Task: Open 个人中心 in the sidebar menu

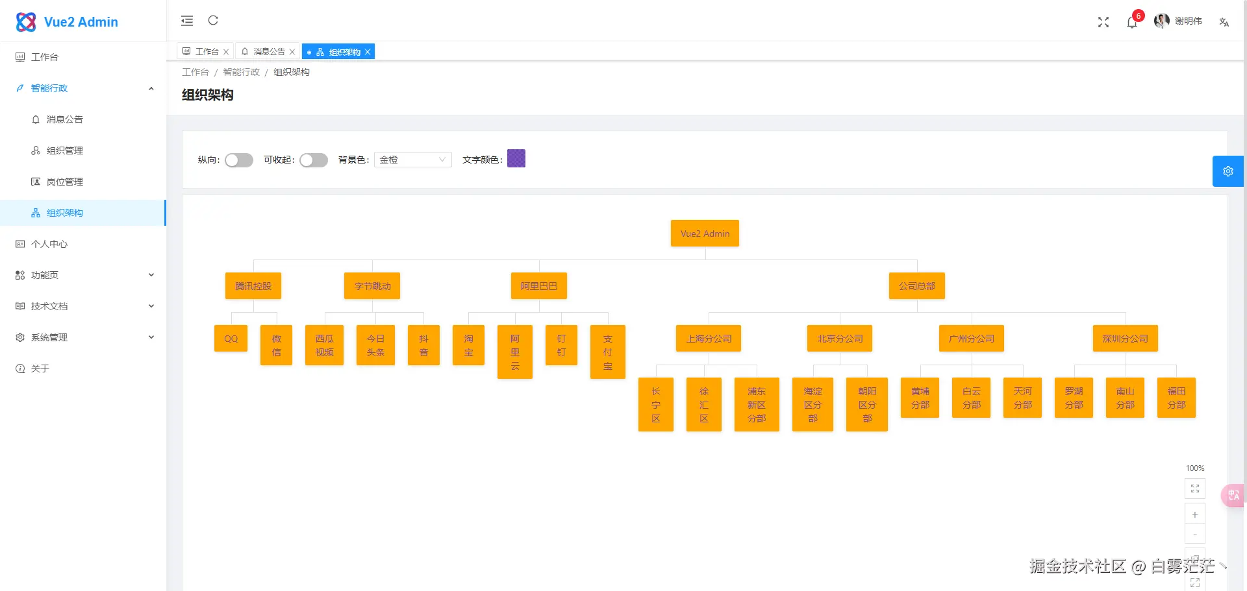Action: [83, 244]
